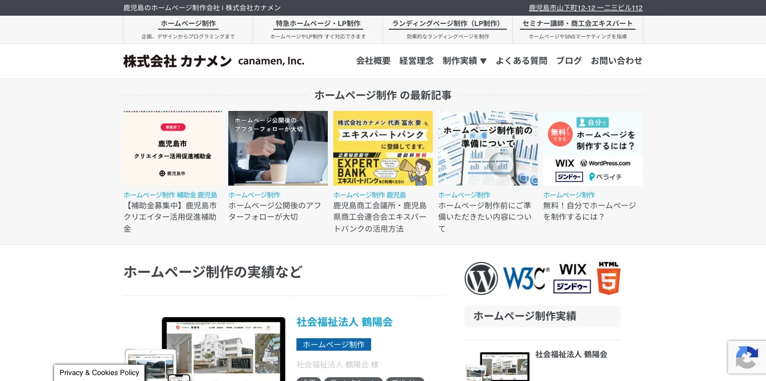Click the 補助金 category tag link
The height and width of the screenshot is (381, 766).
pyautogui.click(x=186, y=195)
